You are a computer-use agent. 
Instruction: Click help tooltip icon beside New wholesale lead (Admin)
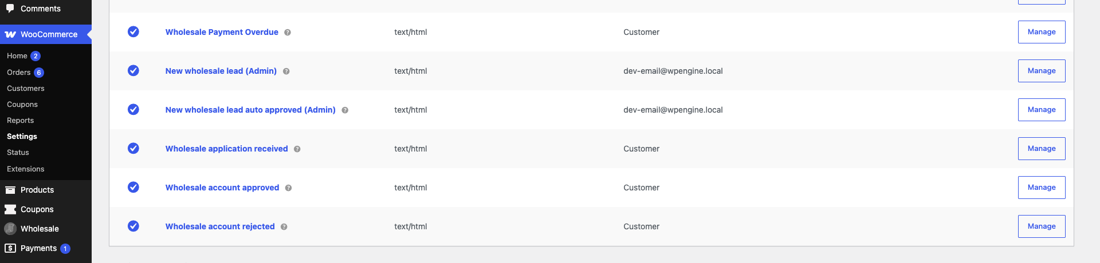pyautogui.click(x=286, y=71)
